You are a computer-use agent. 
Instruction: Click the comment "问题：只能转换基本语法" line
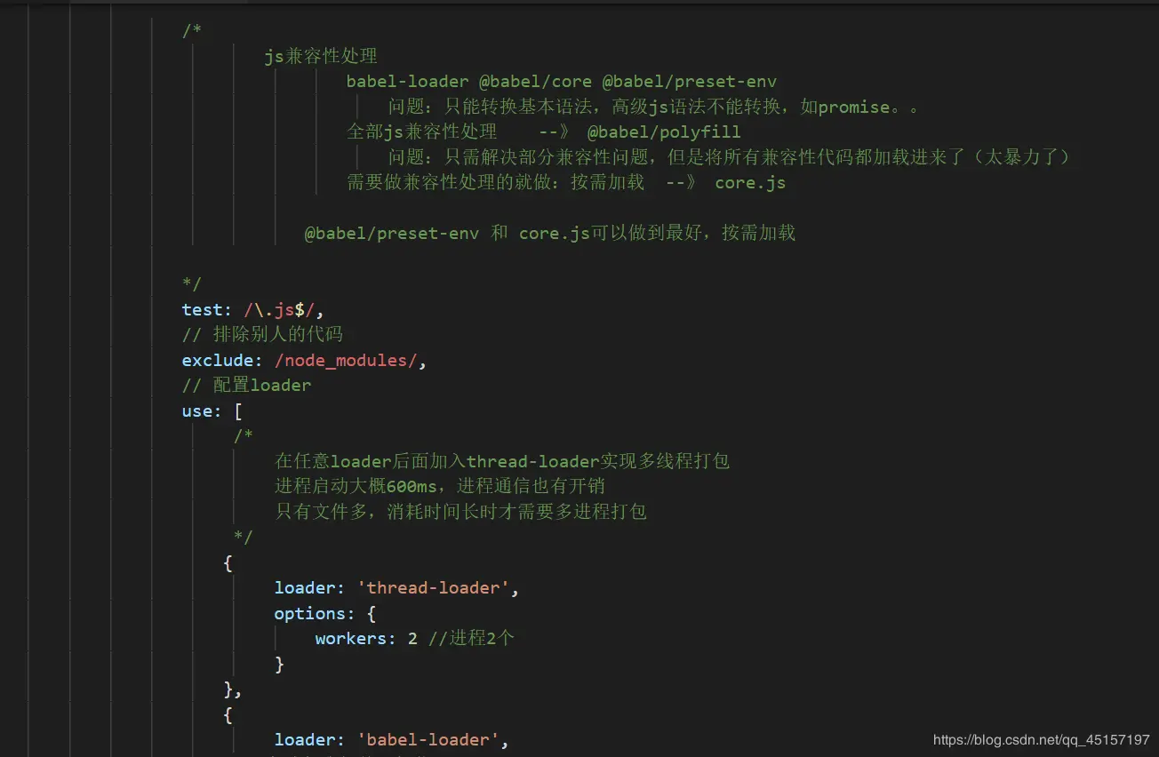(x=657, y=108)
